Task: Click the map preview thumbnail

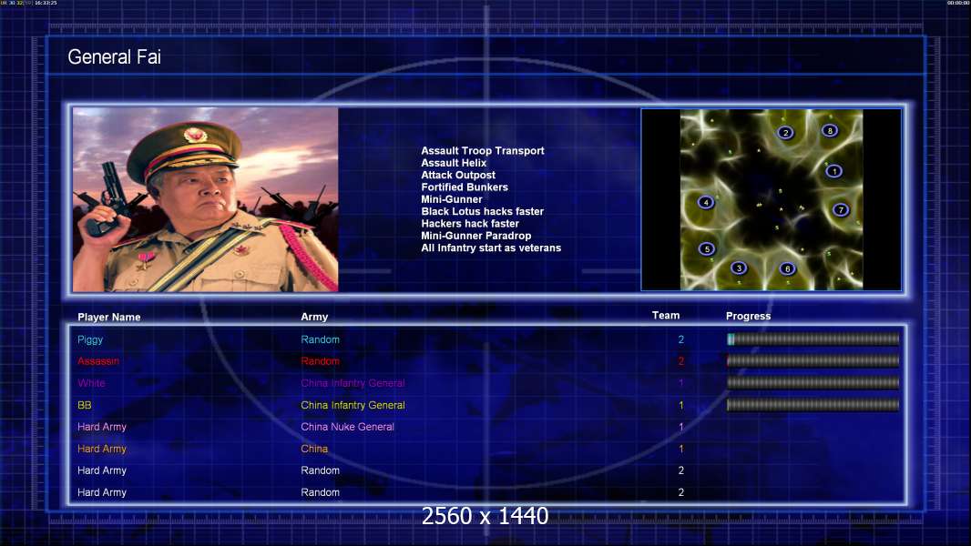Action: [x=771, y=199]
